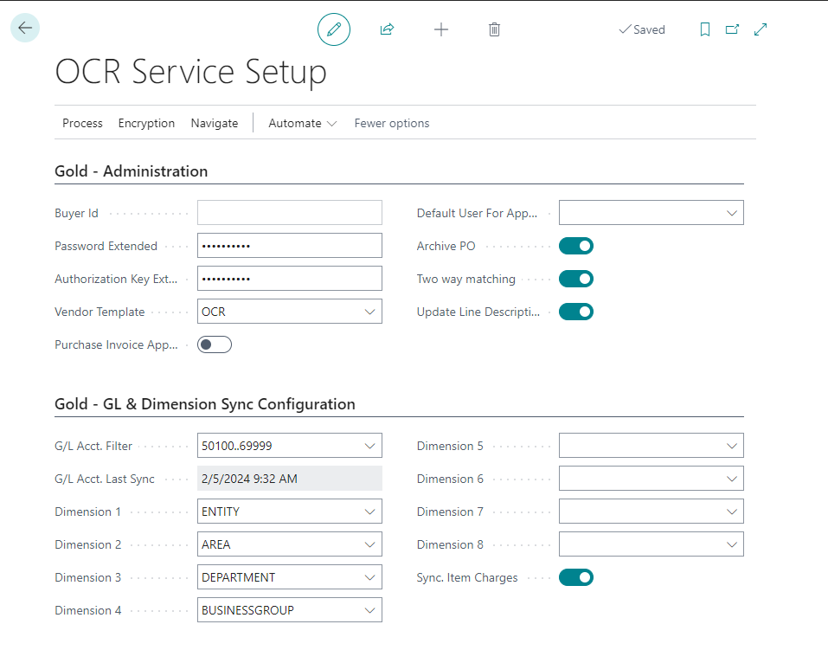Open the Process menu
Screen dimensions: 828x650
pos(82,123)
